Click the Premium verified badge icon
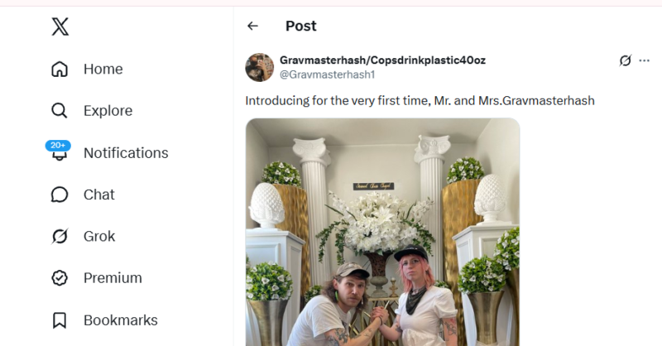Image resolution: width=662 pixels, height=346 pixels. tap(60, 278)
